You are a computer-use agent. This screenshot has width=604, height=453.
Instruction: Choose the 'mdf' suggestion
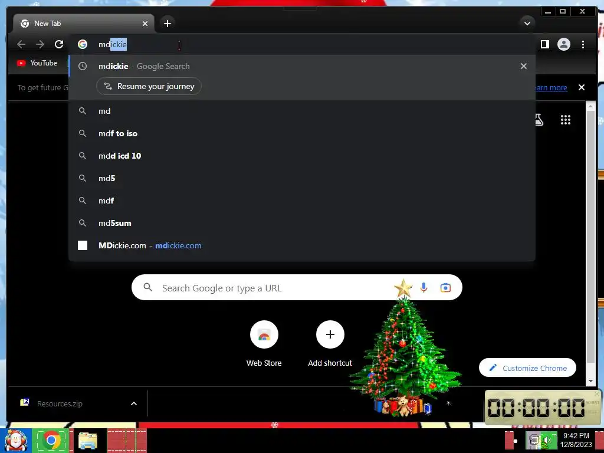click(x=302, y=201)
